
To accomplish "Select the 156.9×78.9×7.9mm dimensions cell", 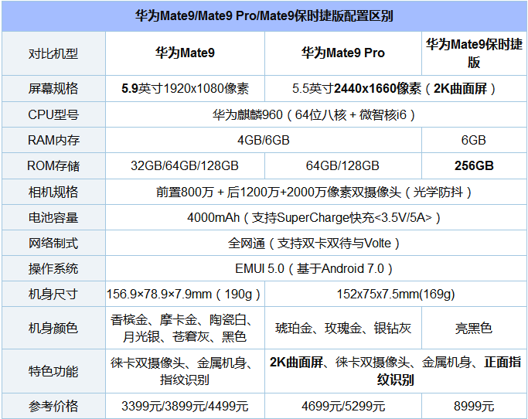I will point(185,295).
